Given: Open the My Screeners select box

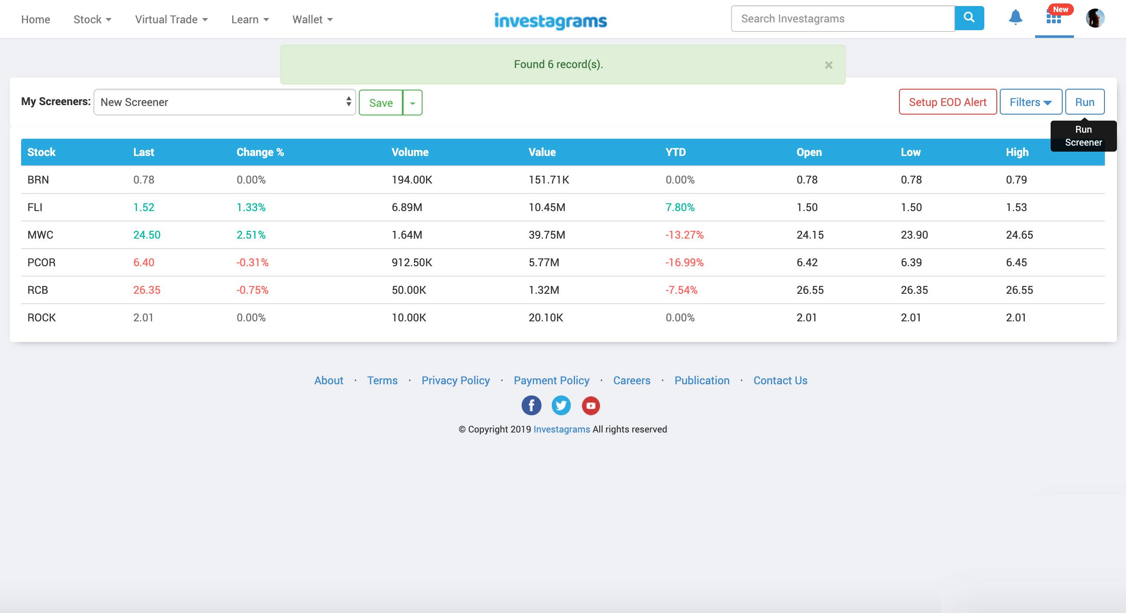Looking at the screenshot, I should (225, 103).
